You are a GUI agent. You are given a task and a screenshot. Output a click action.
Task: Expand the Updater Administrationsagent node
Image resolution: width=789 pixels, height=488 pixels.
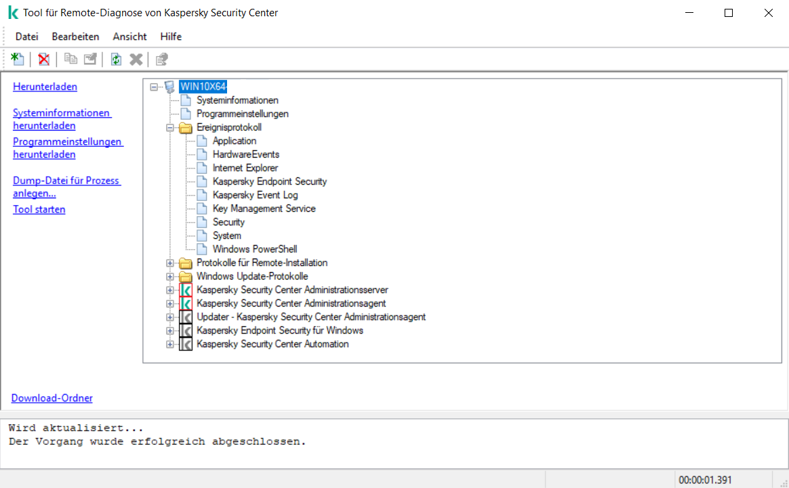170,317
